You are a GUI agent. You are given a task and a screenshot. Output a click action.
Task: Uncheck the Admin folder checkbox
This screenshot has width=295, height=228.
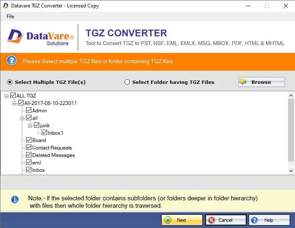point(29,110)
